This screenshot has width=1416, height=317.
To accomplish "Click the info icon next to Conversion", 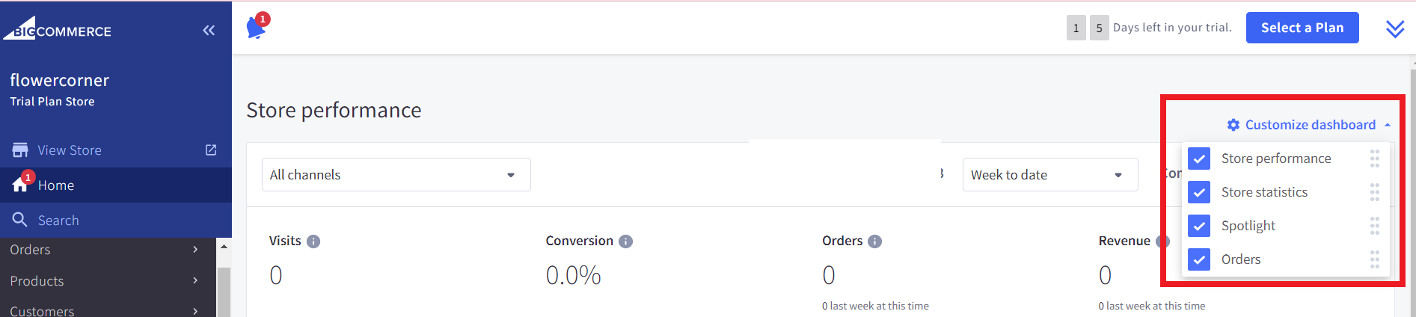I will coord(626,241).
